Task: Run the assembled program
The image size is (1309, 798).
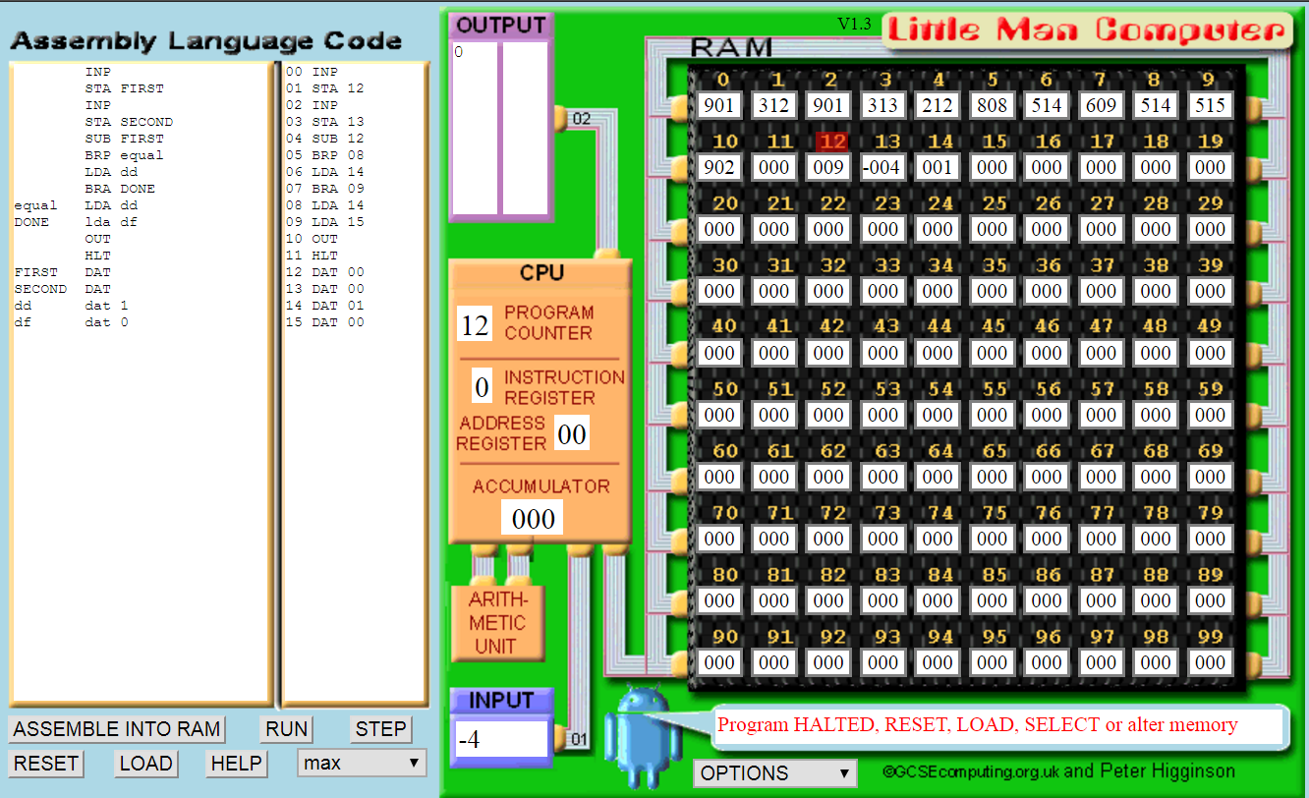Action: [287, 729]
